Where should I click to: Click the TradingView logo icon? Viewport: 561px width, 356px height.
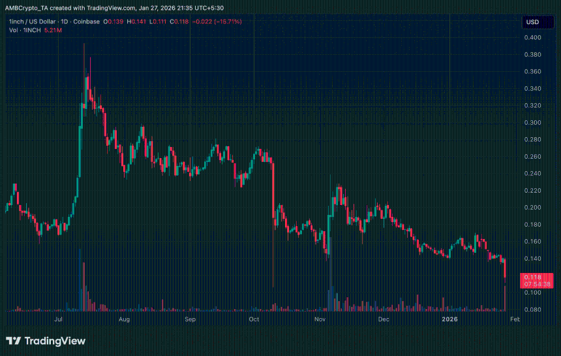coord(14,341)
